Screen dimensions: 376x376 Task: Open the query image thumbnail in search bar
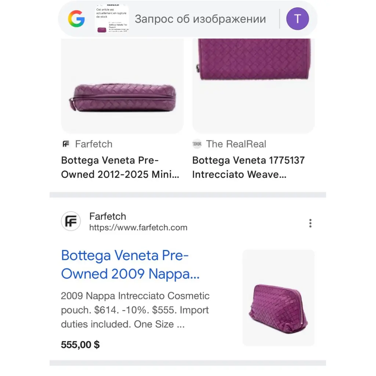click(112, 19)
